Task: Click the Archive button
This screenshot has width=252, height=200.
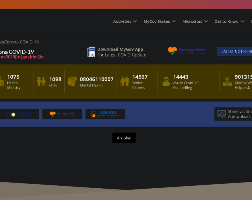Action: pyautogui.click(x=124, y=138)
